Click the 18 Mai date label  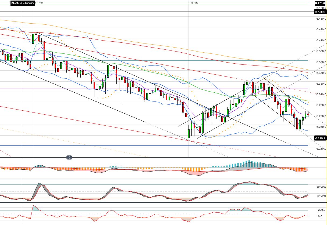click(195, 2)
